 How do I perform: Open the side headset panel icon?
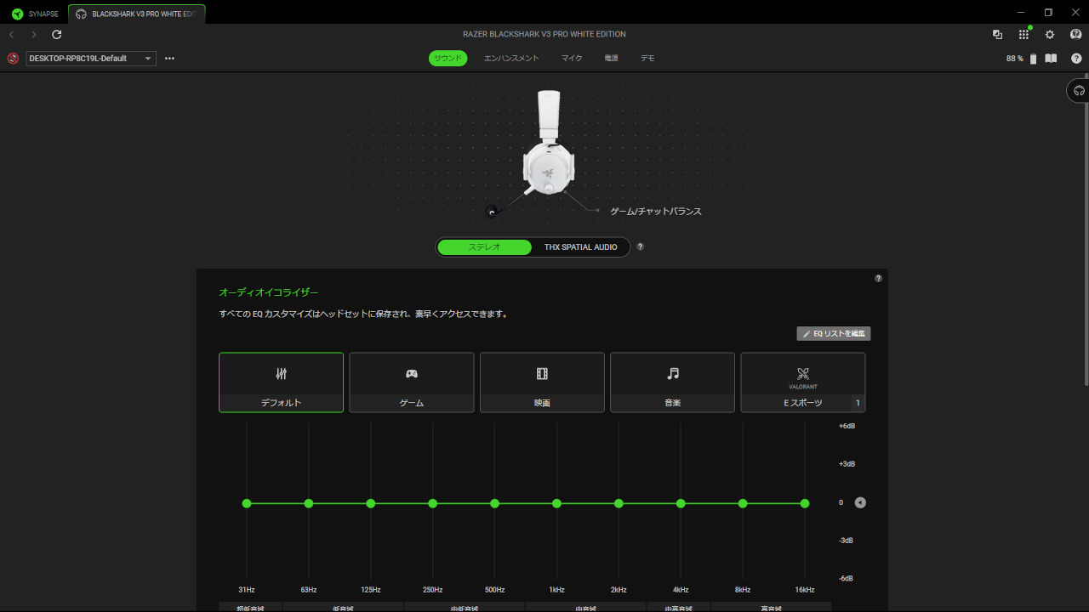tap(1079, 90)
